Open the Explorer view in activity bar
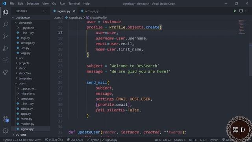252x142 pixels. tap(5, 12)
